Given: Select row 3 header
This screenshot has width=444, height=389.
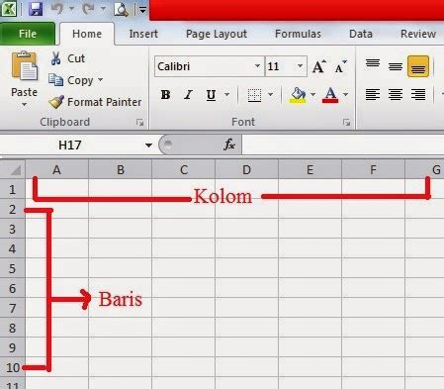Looking at the screenshot, I should click(x=13, y=229).
